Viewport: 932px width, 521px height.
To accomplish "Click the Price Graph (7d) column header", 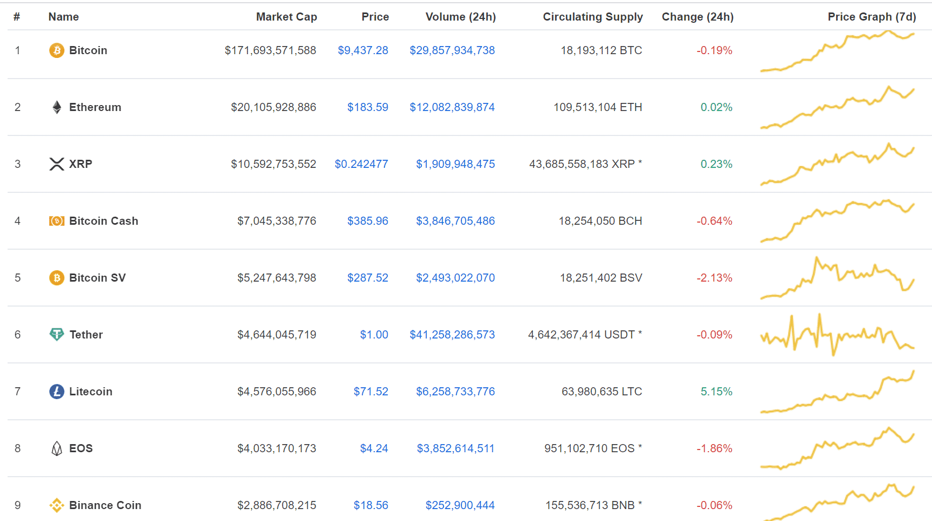I will coord(872,17).
